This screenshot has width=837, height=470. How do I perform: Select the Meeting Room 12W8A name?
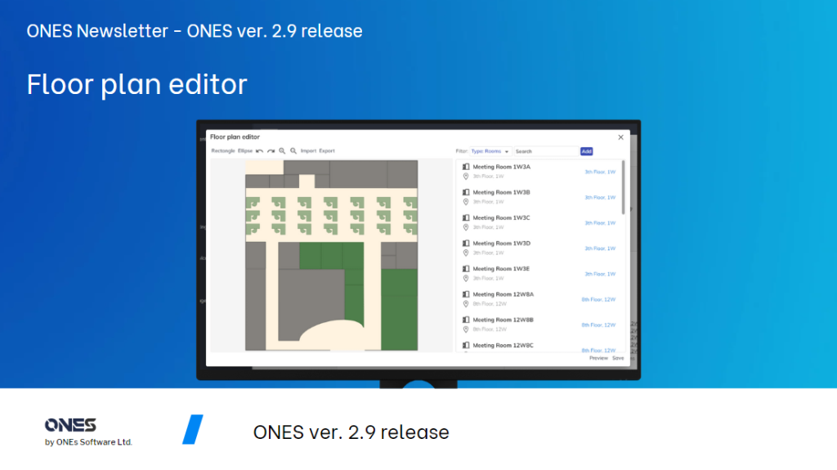[x=504, y=294]
